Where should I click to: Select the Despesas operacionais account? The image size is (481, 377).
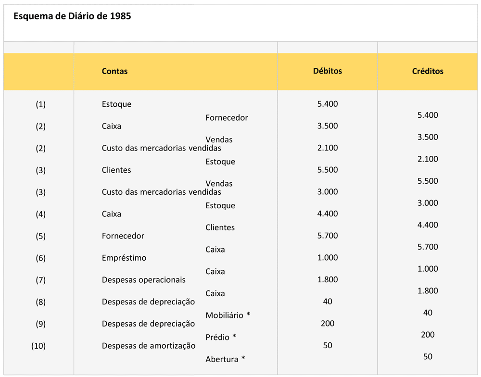point(143,280)
